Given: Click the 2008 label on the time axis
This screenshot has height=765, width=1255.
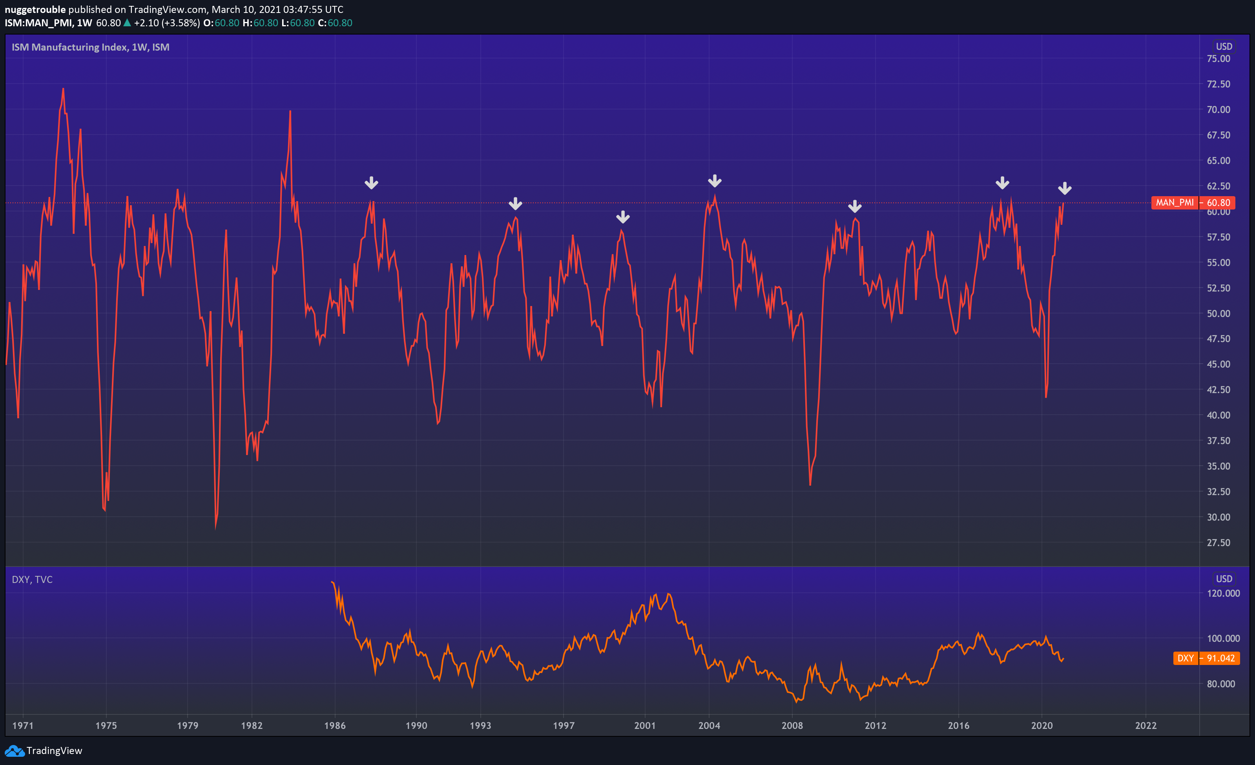Looking at the screenshot, I should point(792,725).
